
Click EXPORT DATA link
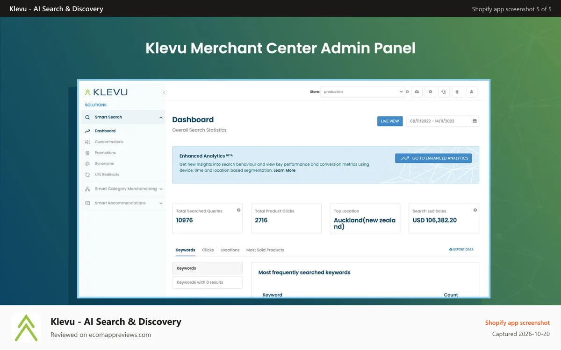[x=461, y=250]
